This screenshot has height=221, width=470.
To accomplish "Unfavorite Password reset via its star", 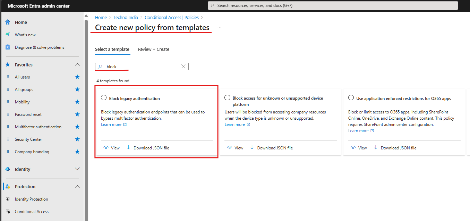I will [x=77, y=114].
